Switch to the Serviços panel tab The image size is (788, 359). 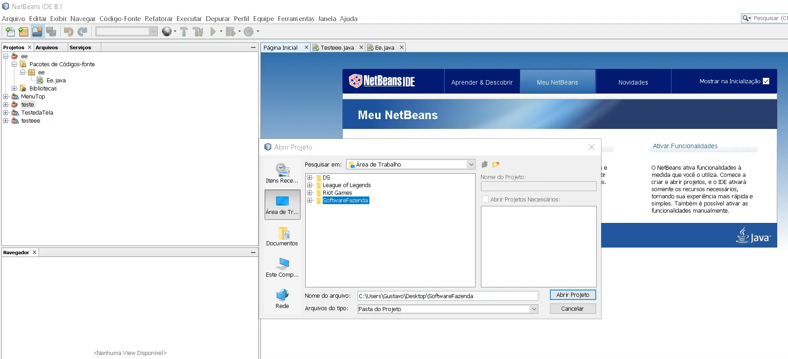click(80, 47)
